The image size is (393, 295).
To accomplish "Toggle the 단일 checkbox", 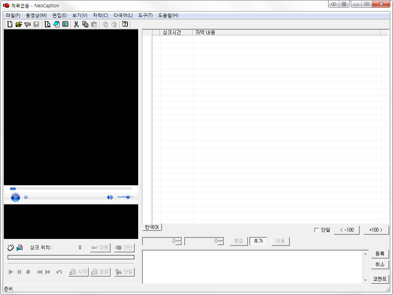I will point(317,230).
